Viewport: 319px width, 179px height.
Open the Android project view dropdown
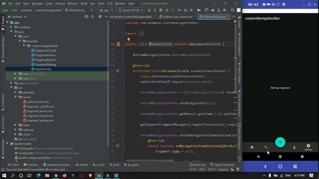tap(17, 16)
